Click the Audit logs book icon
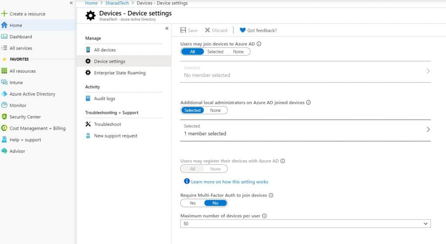The width and height of the screenshot is (446, 244). click(88, 98)
